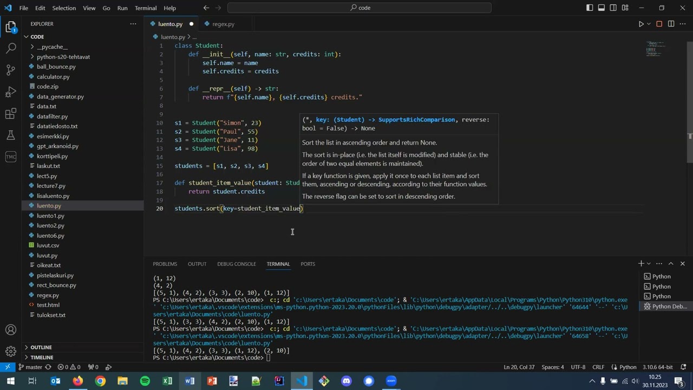
Task: Select the Python Debug terminal entry
Action: tap(665, 307)
